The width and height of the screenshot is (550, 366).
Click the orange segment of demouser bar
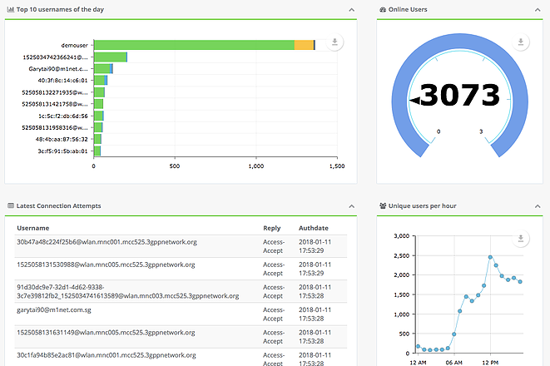click(304, 45)
